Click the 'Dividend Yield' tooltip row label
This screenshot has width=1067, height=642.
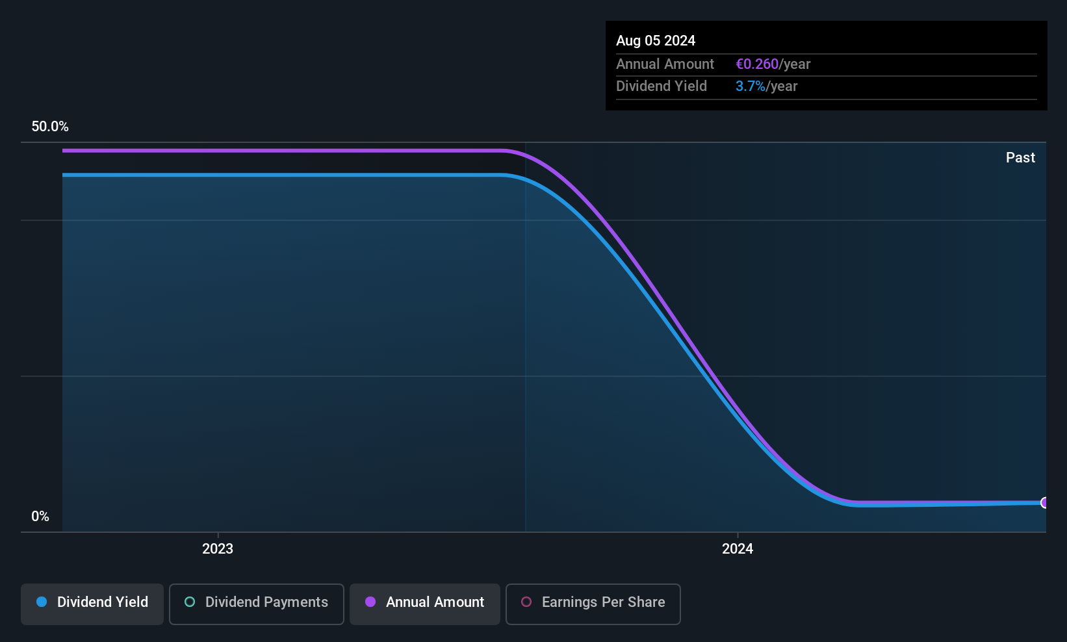pos(662,86)
